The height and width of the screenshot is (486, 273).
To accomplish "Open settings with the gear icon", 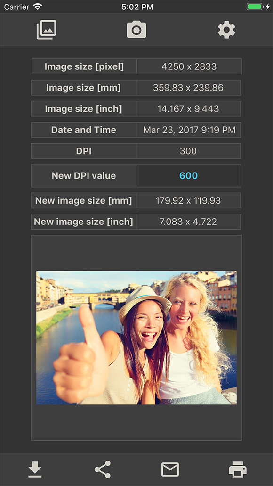I will (x=226, y=30).
